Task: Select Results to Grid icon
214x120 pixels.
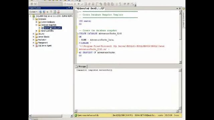Action: 109,4
